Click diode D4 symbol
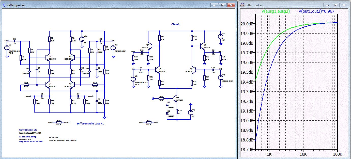 167,113
